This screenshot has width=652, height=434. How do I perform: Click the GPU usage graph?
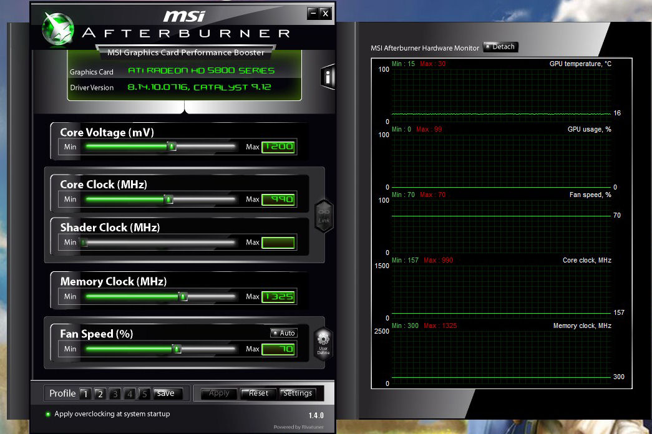(501, 161)
